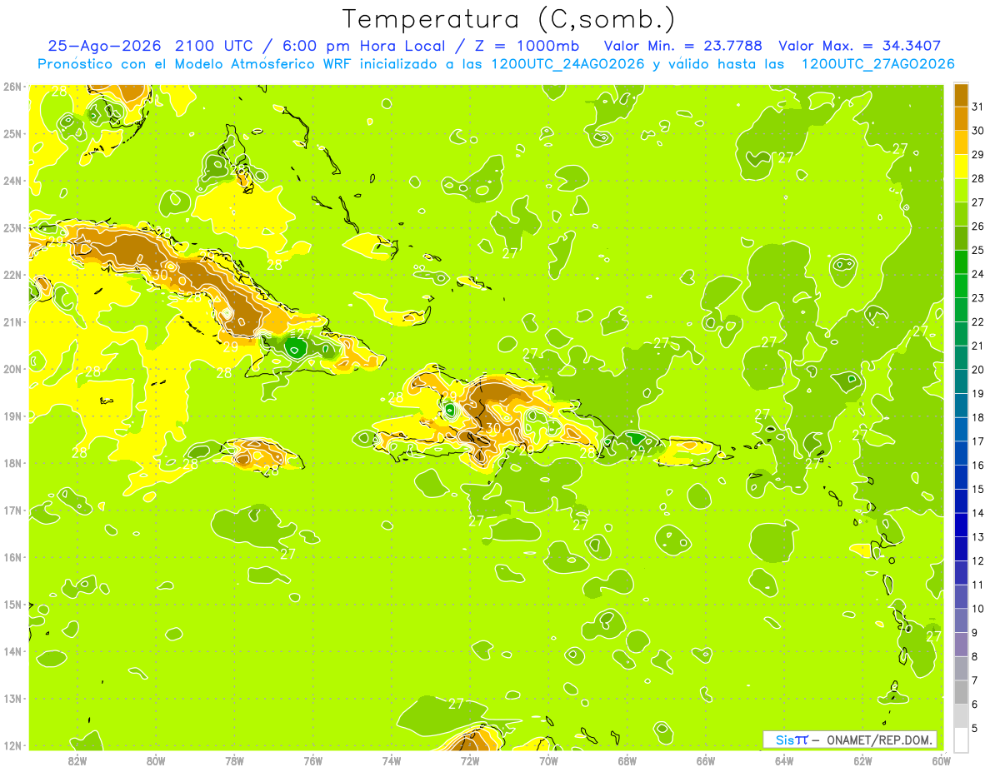Click the 13N latitude axis label
This screenshot has height=772, width=1000.
pyautogui.click(x=12, y=698)
